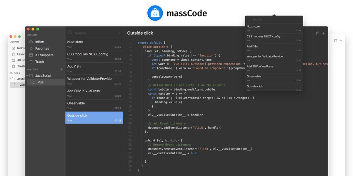This screenshot has width=353, height=176.
Task: Collapse the JavaScript folder in light window
Action: click(9, 79)
